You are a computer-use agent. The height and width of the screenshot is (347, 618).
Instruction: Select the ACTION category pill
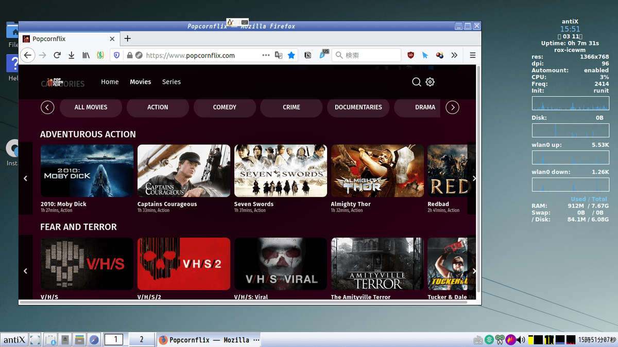(x=158, y=107)
